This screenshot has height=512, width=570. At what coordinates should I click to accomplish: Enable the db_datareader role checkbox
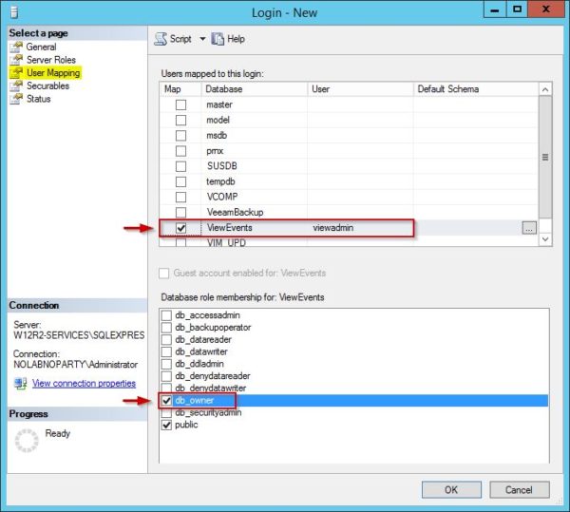[x=168, y=339]
